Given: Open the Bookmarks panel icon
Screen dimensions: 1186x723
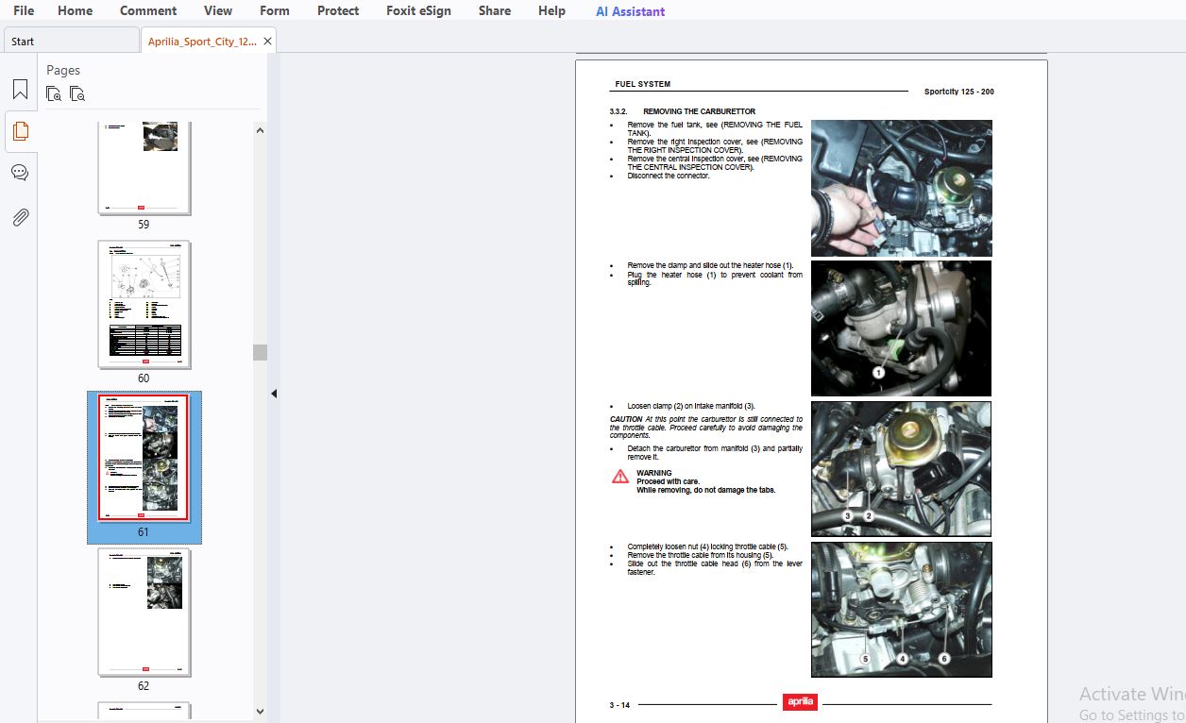Looking at the screenshot, I should click(20, 90).
